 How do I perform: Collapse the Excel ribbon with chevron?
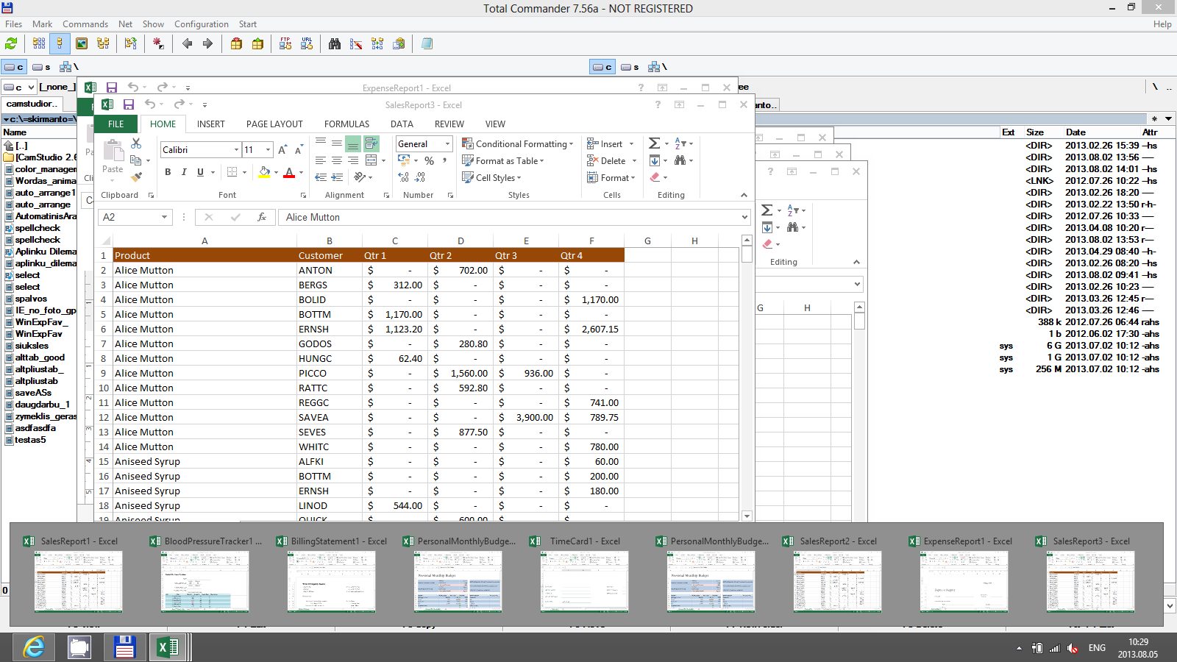[x=744, y=195]
